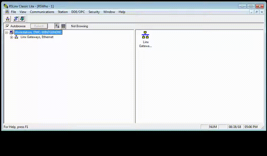267x156 pixels.
Task: Click the Linx Gatewa... label in right pane
Action: pos(145,44)
